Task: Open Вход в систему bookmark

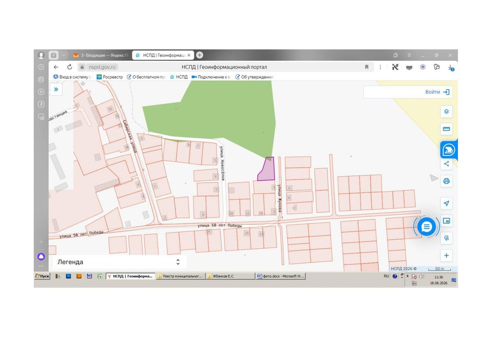Action: click(x=72, y=77)
